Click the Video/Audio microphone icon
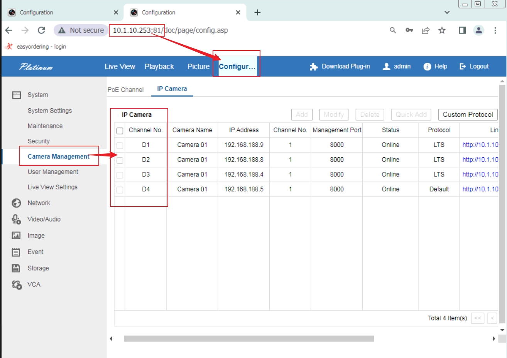Screen dimensions: 507x358 tap(16, 219)
